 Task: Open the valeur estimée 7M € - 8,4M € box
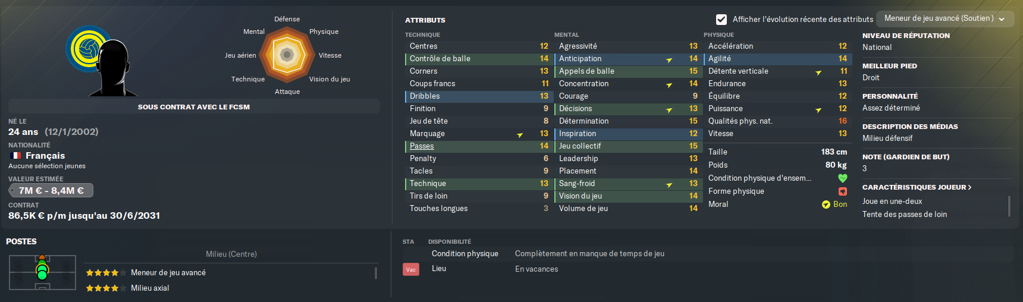tap(51, 190)
